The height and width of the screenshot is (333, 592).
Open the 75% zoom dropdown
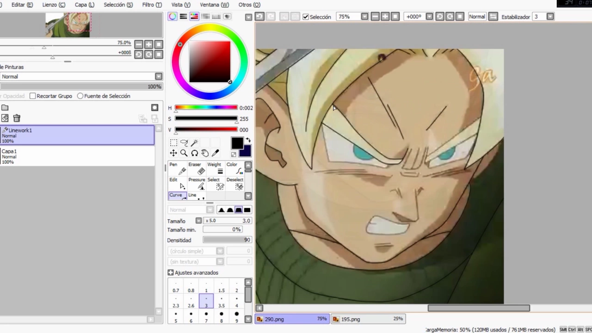(x=364, y=17)
